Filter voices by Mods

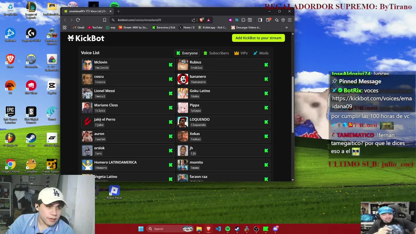261,53
